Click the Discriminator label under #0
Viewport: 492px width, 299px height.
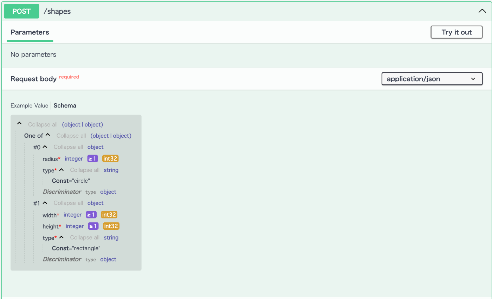pos(62,192)
